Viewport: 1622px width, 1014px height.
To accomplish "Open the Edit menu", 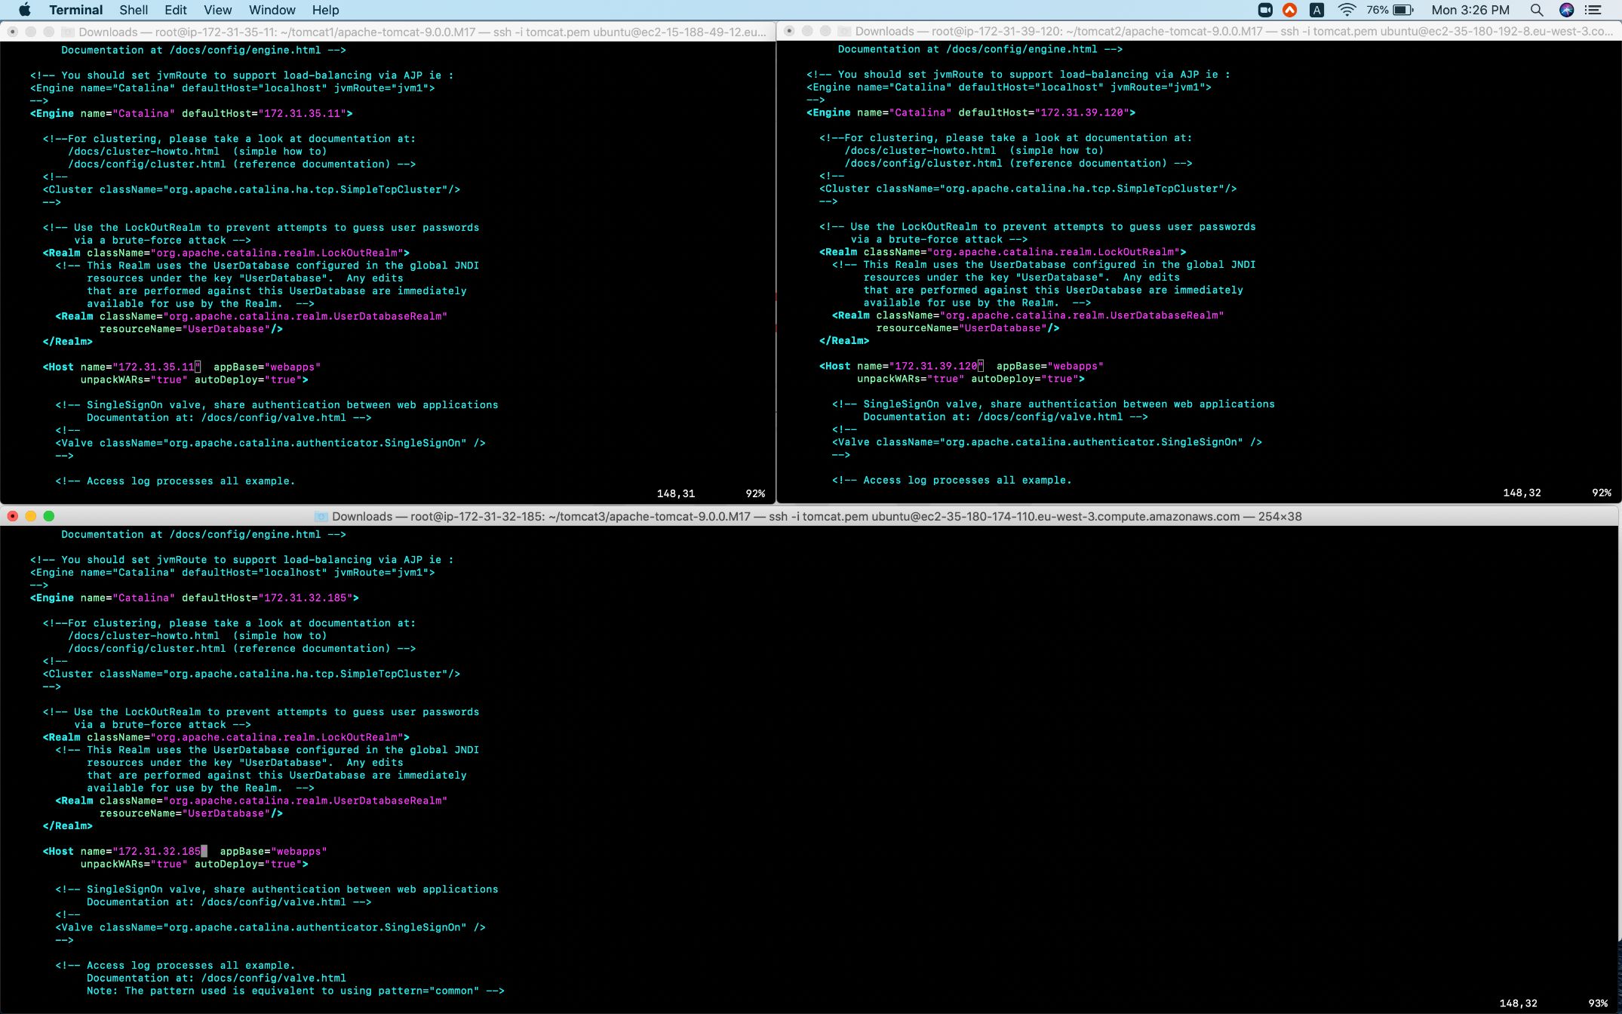I will [x=176, y=10].
